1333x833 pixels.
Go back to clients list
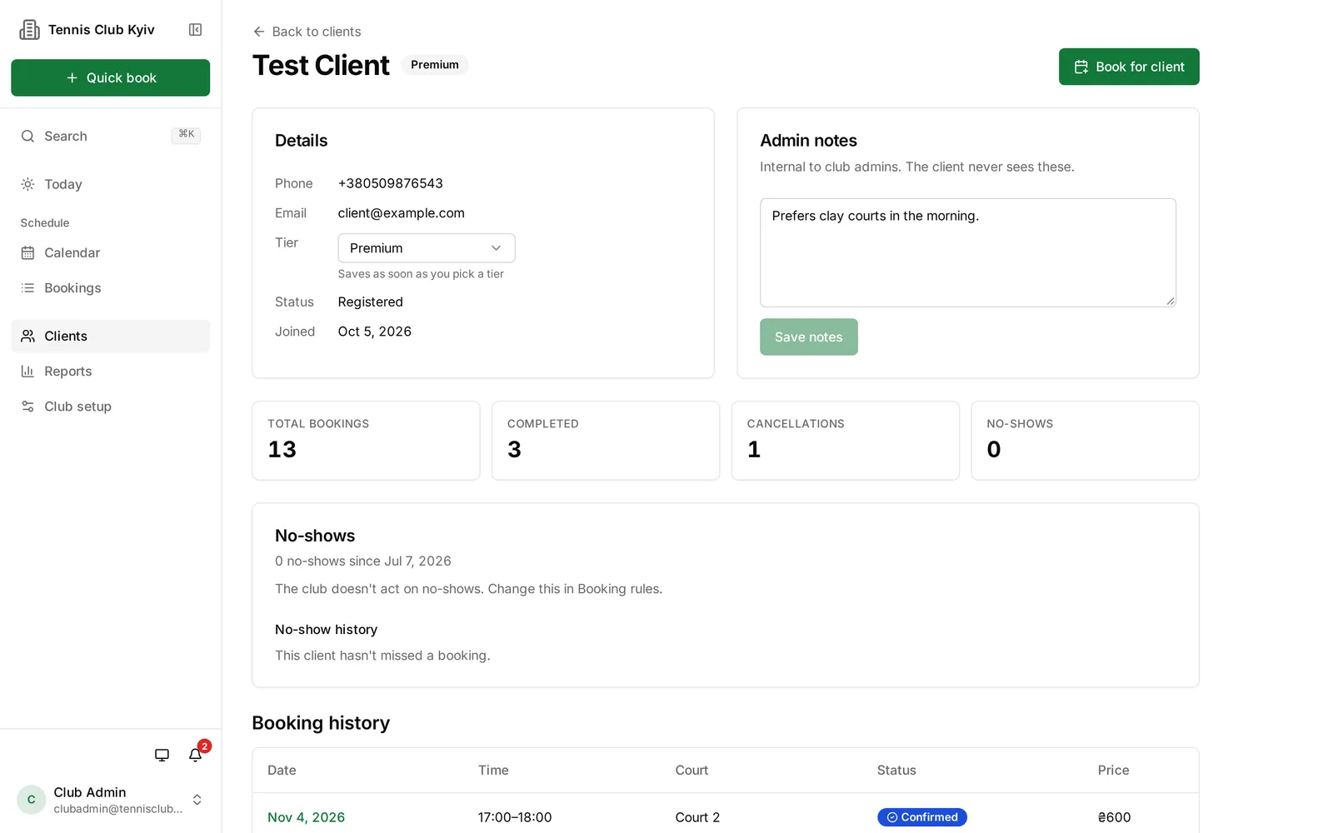[307, 32]
